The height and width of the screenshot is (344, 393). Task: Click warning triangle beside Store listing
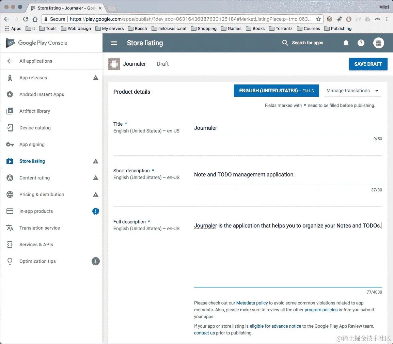pos(95,161)
